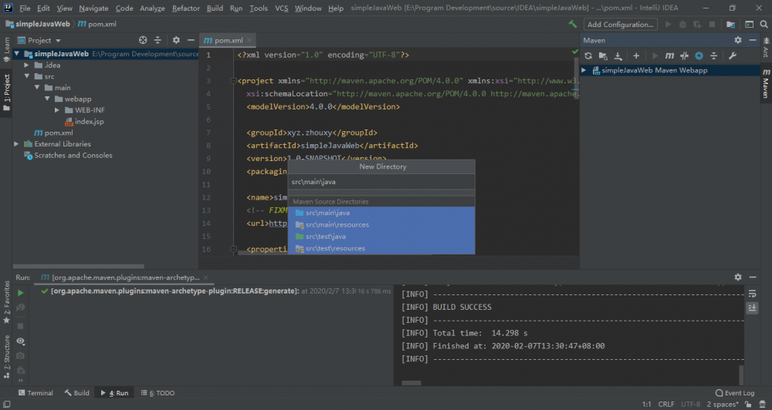Select index.jsp in Project tree
Viewport: 772px width, 410px height.
(84, 122)
